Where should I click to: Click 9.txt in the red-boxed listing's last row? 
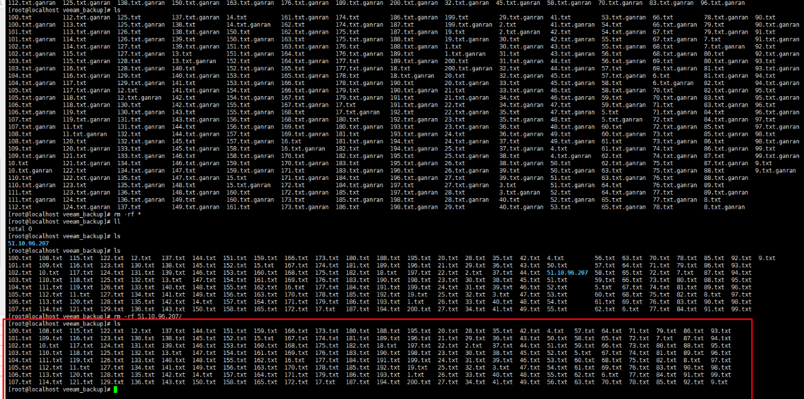click(719, 382)
